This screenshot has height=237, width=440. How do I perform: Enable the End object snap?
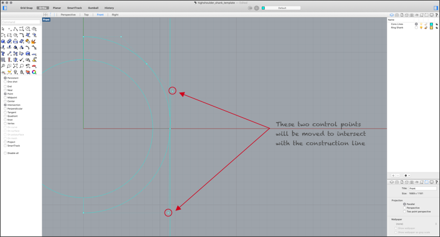tap(5, 87)
